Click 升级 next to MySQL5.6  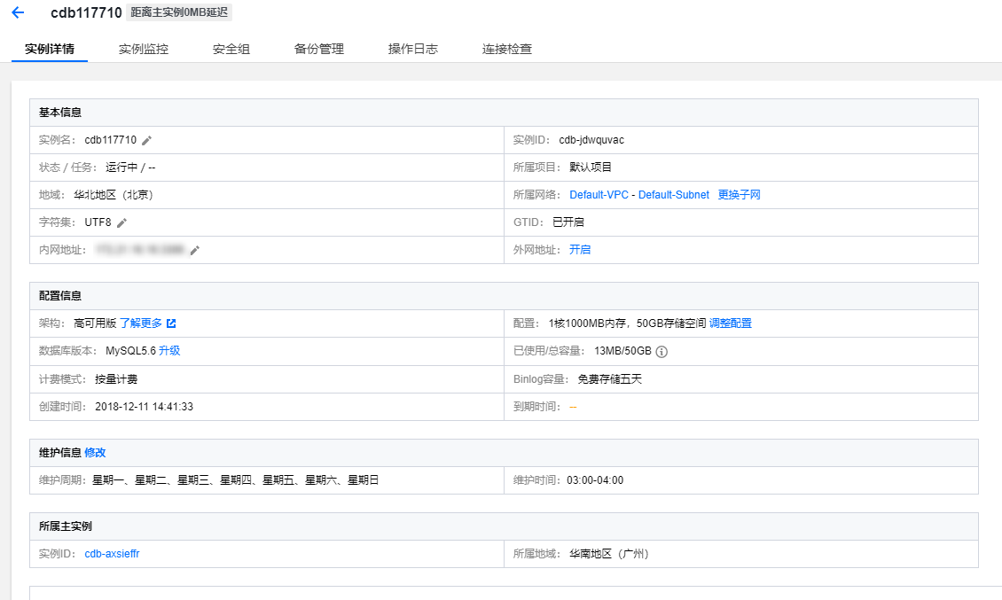(168, 350)
